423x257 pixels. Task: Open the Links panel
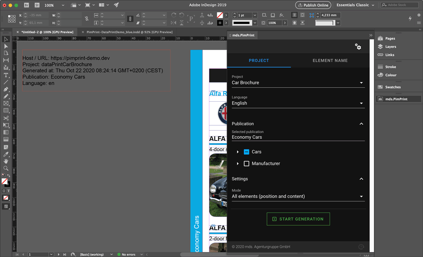(390, 55)
